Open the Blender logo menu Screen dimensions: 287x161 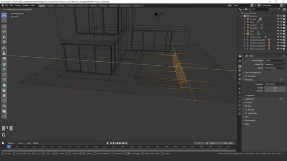(x=3, y=6)
